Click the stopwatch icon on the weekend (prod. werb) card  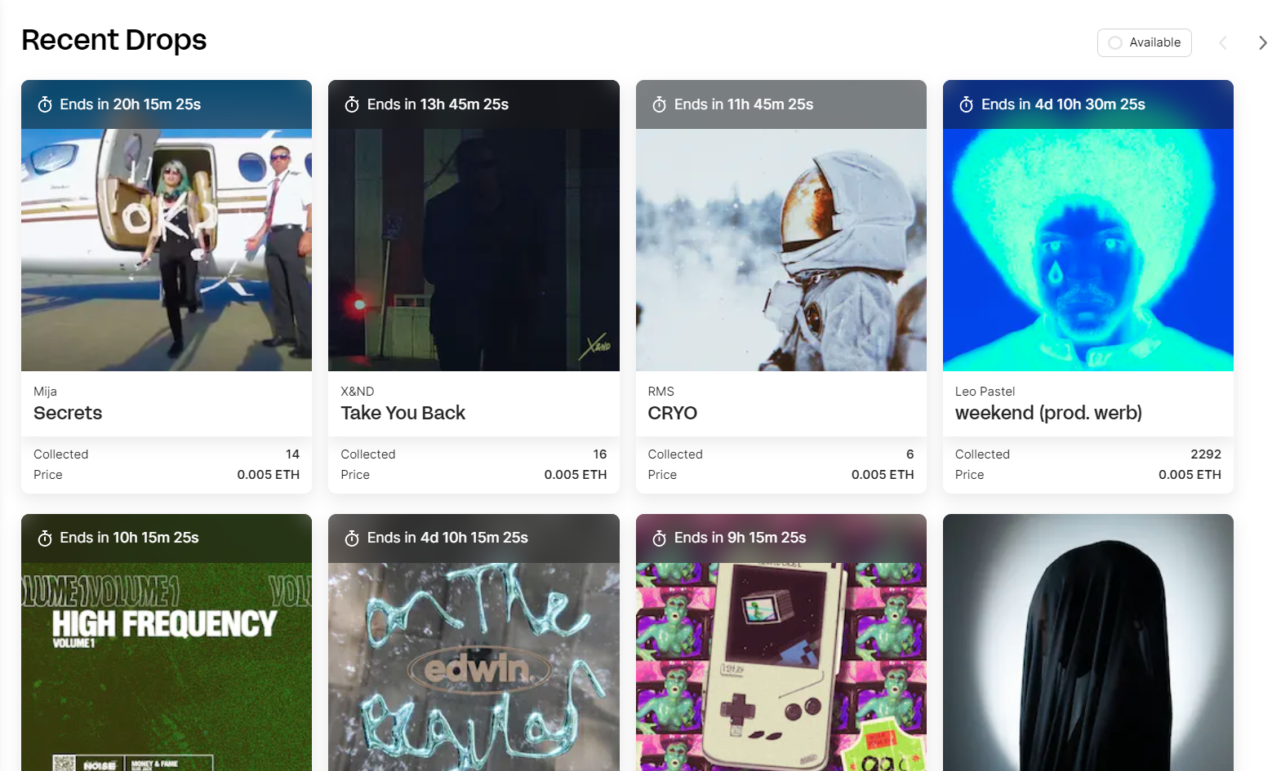(x=967, y=104)
